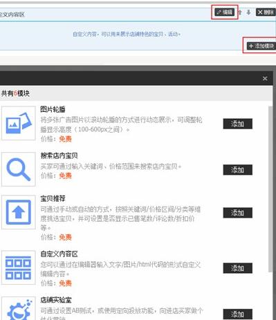276x320 pixels.
Task: Click the 编辑 edit button
Action: 225,12
